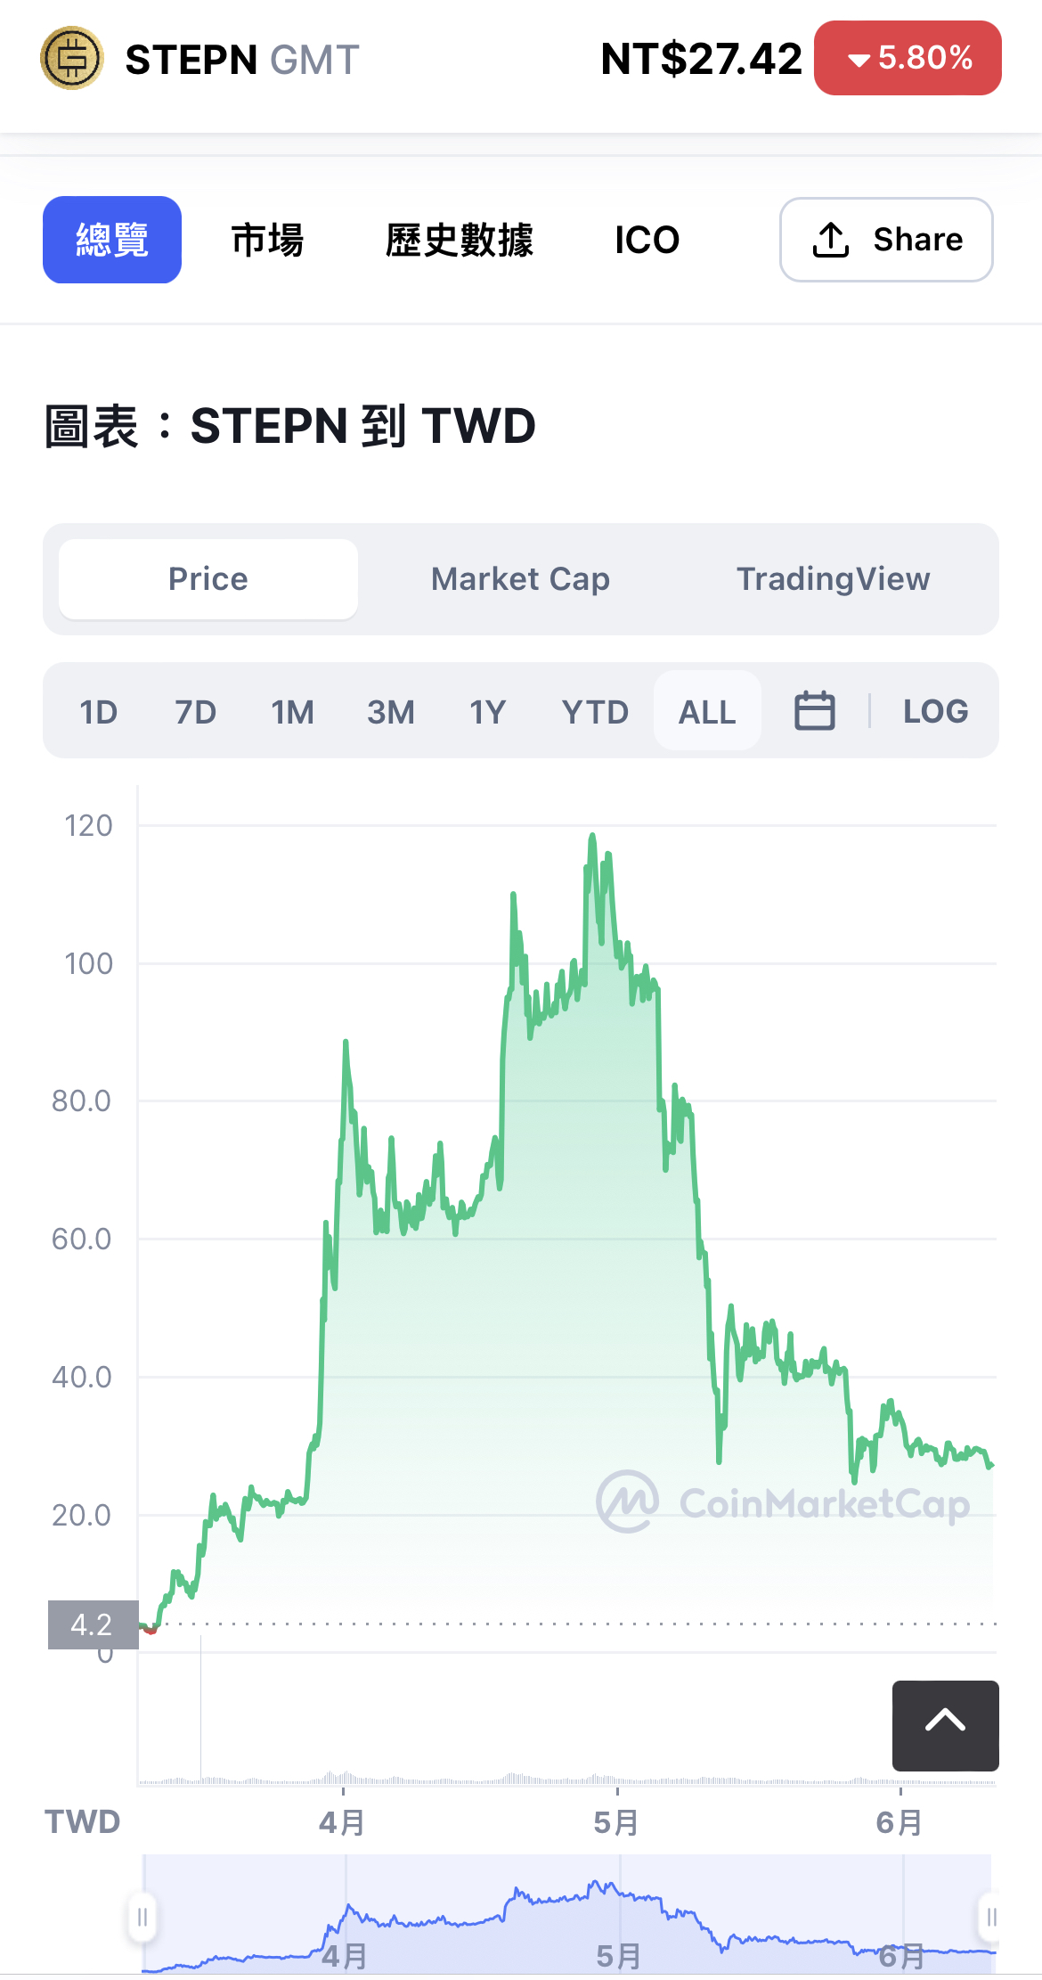This screenshot has width=1042, height=1980.
Task: Toggle LOG scale on the chart
Action: click(x=935, y=711)
